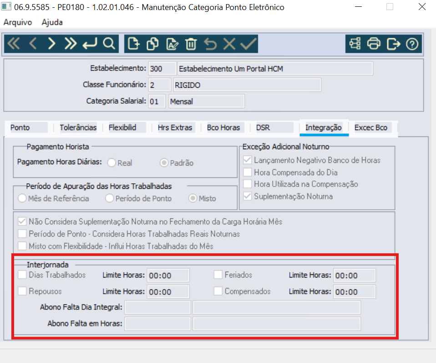Toggle Lançamento Negativo Banco de Horas checkbox

[248, 160]
